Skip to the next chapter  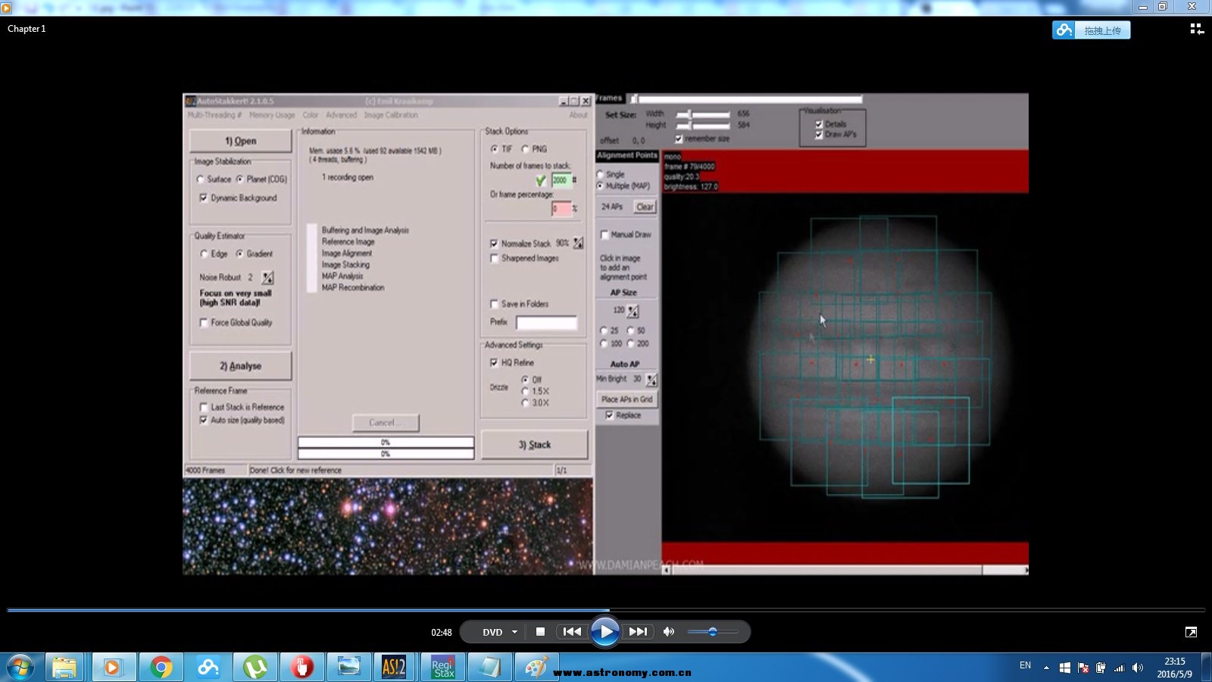pyautogui.click(x=638, y=631)
